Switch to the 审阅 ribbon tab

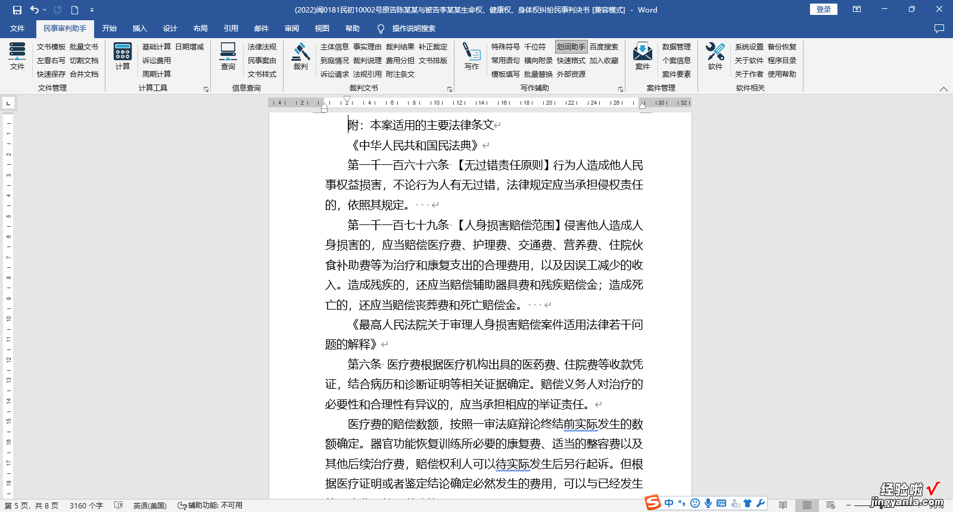click(291, 29)
